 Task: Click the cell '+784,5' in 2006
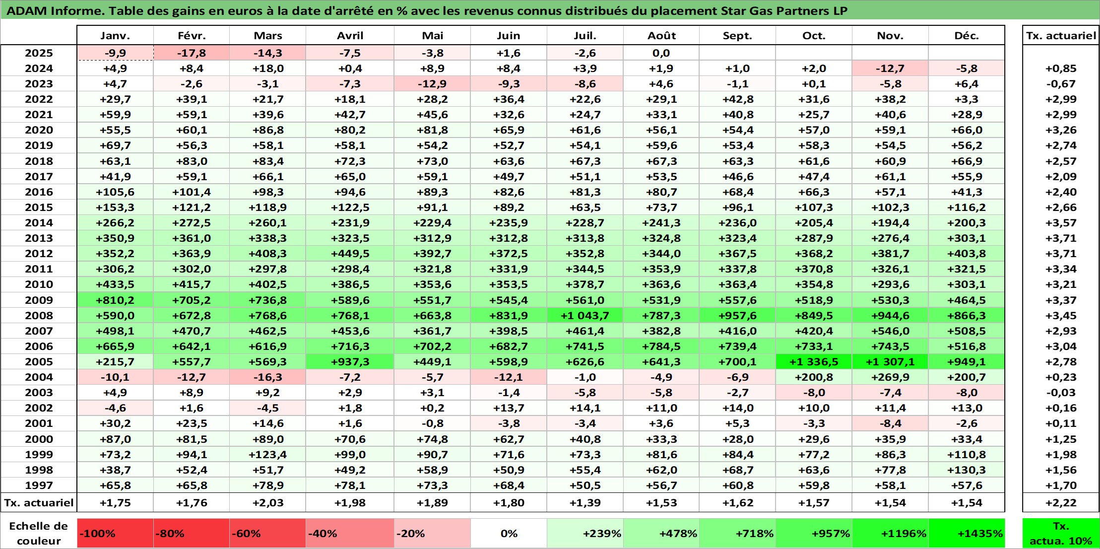click(661, 346)
